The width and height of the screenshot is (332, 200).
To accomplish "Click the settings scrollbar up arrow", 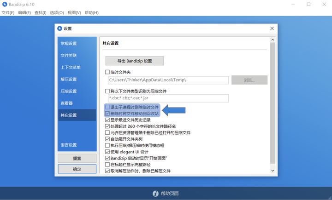I will point(273,40).
